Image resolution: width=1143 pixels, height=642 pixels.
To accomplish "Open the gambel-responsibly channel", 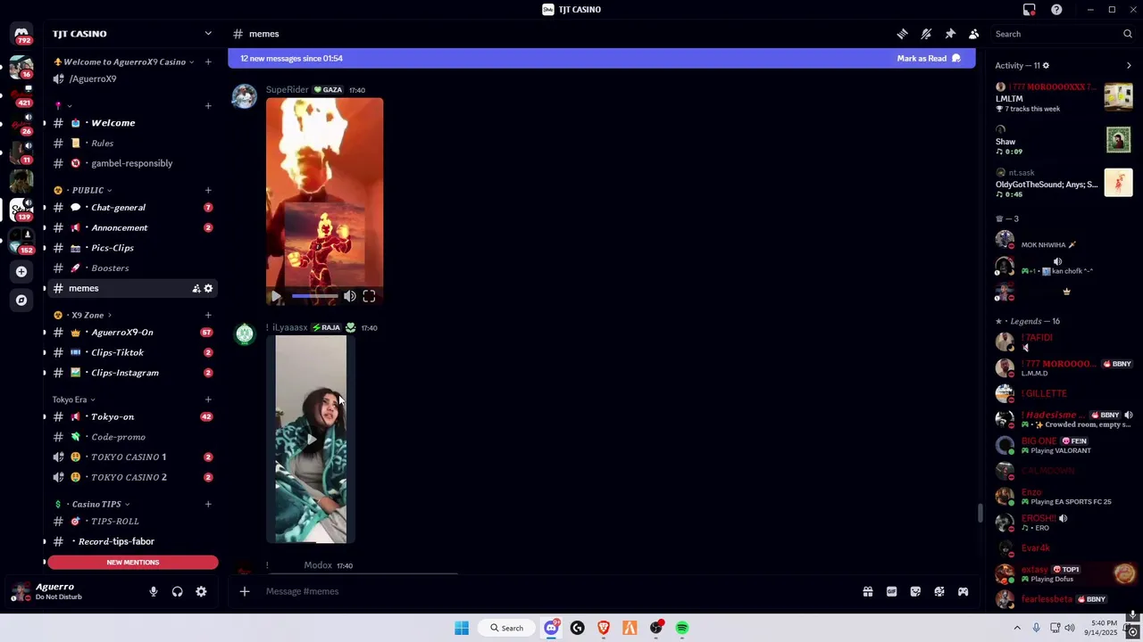I will click(x=132, y=163).
